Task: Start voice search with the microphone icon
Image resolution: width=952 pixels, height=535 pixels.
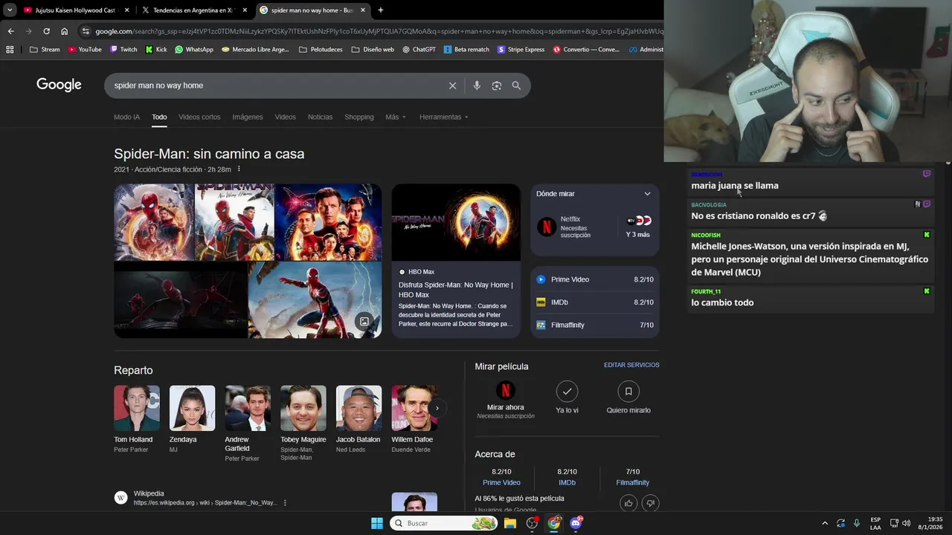Action: [x=477, y=85]
